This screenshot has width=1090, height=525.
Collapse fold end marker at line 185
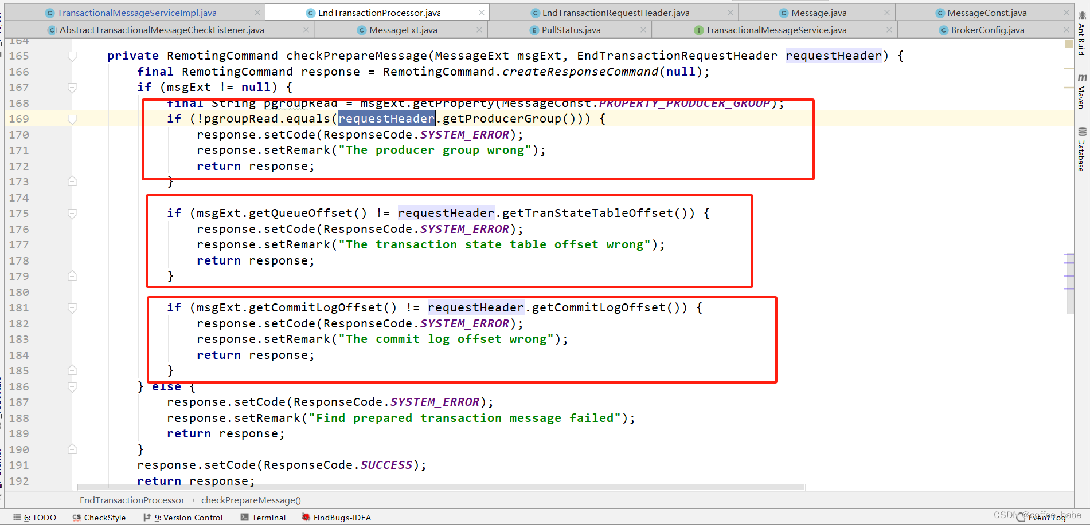72,370
